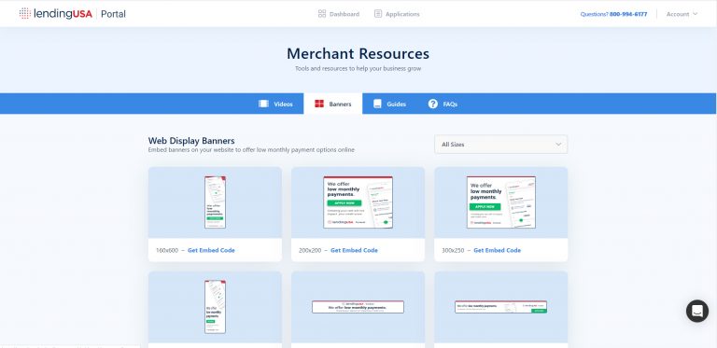717x348 pixels.
Task: Click the Account chevron arrow
Action: click(x=695, y=14)
